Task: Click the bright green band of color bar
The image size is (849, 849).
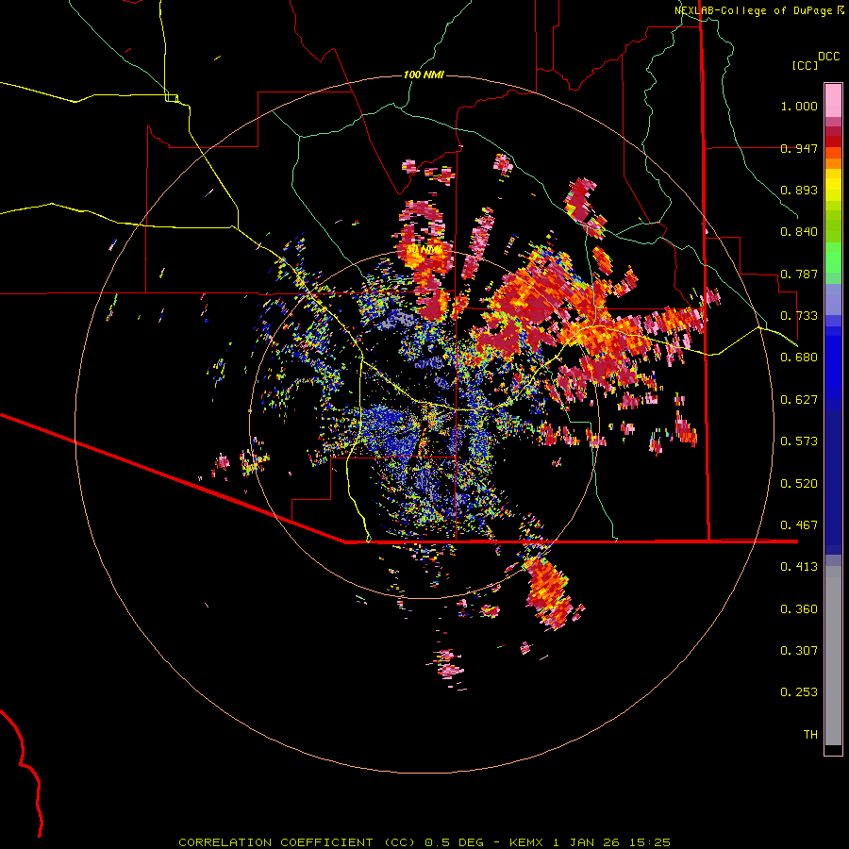Action: [833, 258]
